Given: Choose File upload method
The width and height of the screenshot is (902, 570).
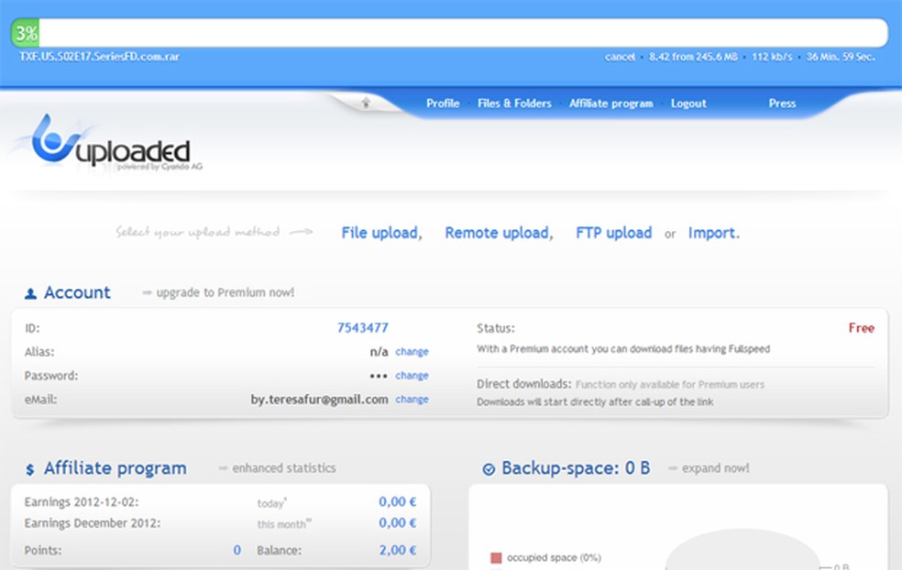Looking at the screenshot, I should (x=381, y=233).
